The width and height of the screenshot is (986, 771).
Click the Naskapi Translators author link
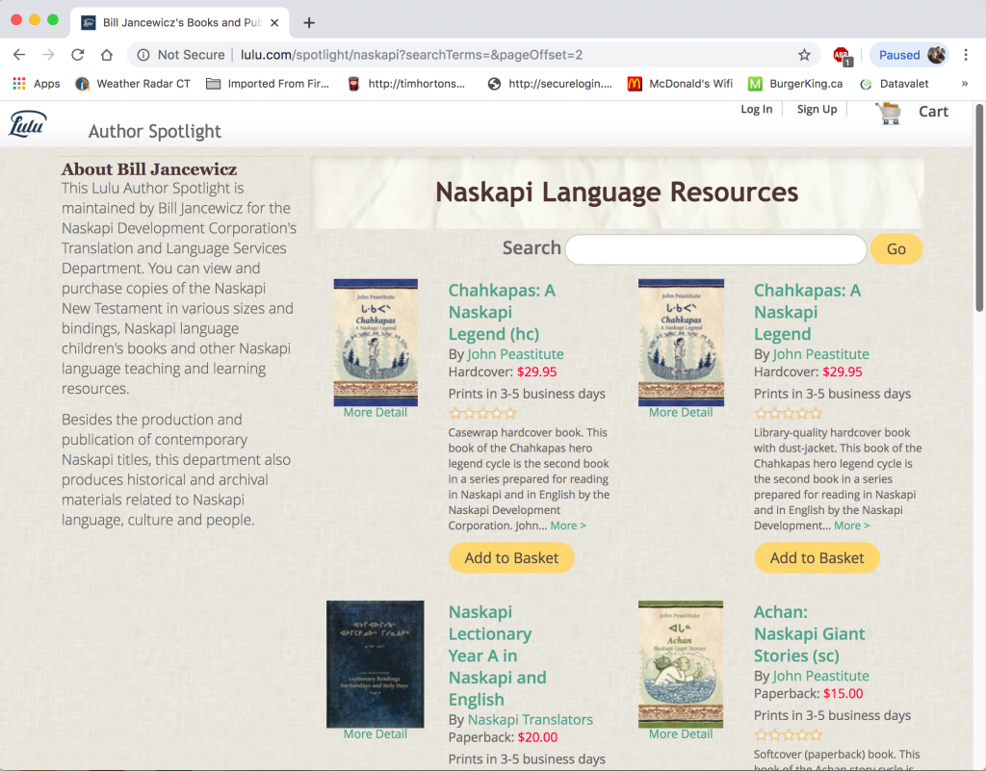tap(531, 720)
